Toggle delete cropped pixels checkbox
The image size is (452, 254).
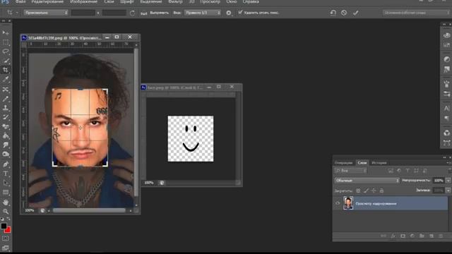(x=240, y=13)
